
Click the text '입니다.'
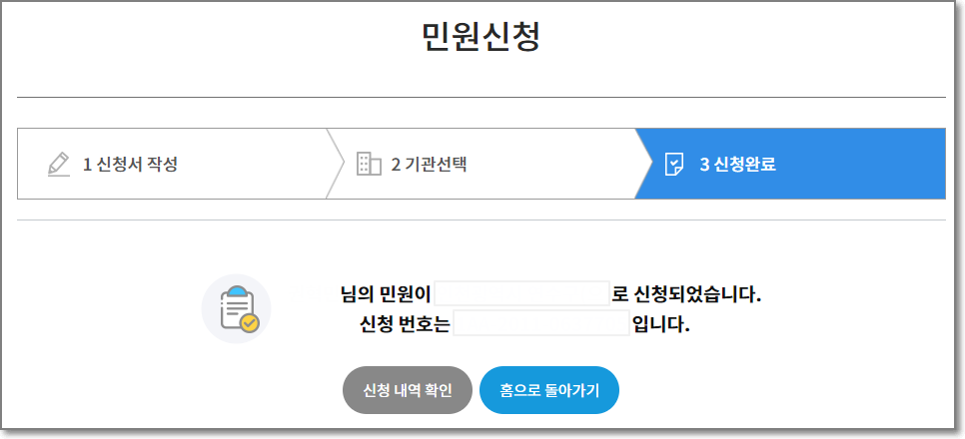(x=661, y=323)
